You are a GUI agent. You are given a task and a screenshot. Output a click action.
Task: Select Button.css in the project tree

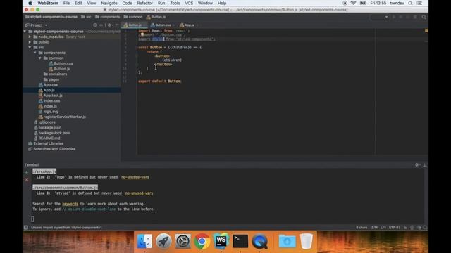61,63
